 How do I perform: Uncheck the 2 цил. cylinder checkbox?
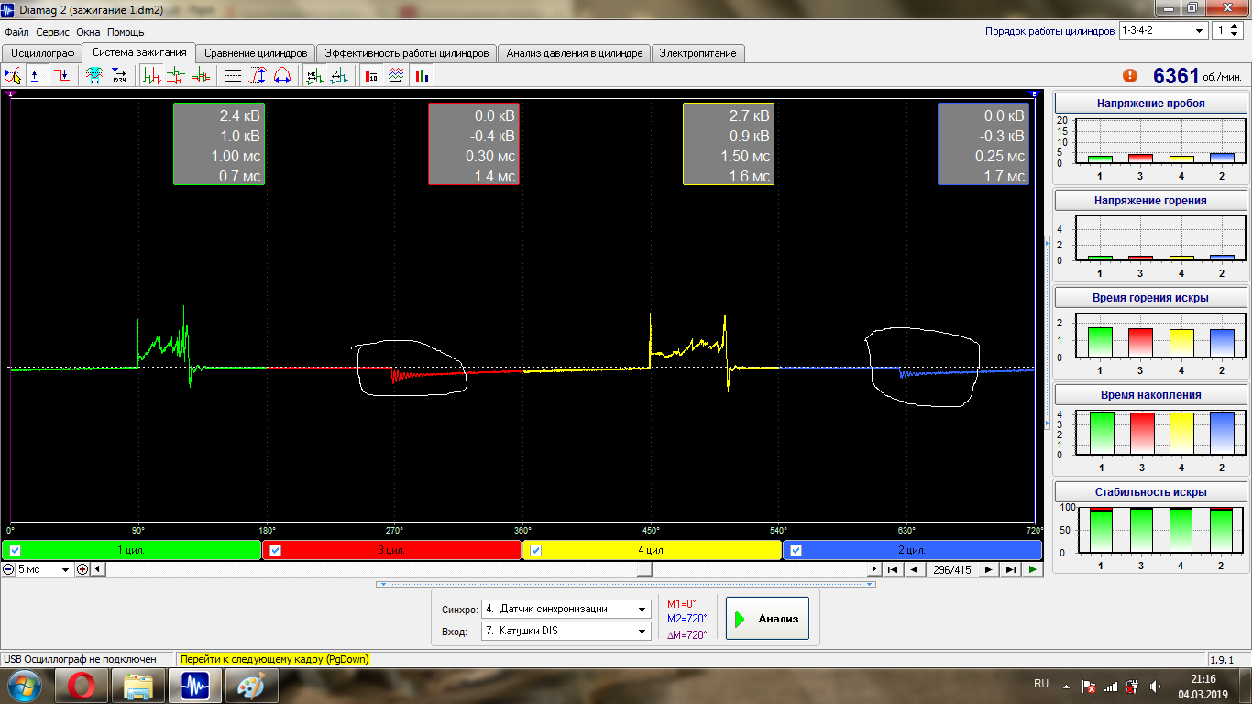pos(796,550)
